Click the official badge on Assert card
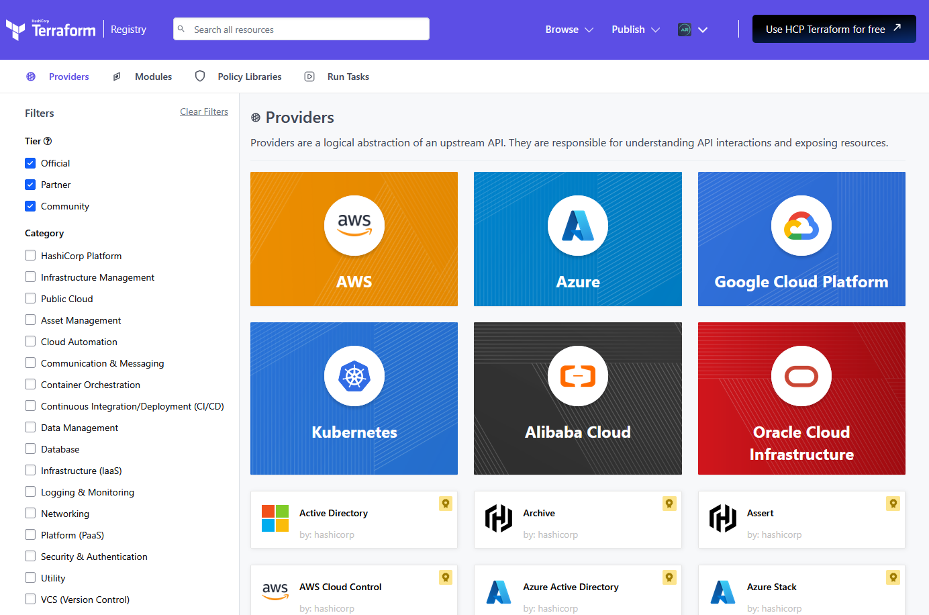Image resolution: width=929 pixels, height=615 pixels. tap(893, 504)
